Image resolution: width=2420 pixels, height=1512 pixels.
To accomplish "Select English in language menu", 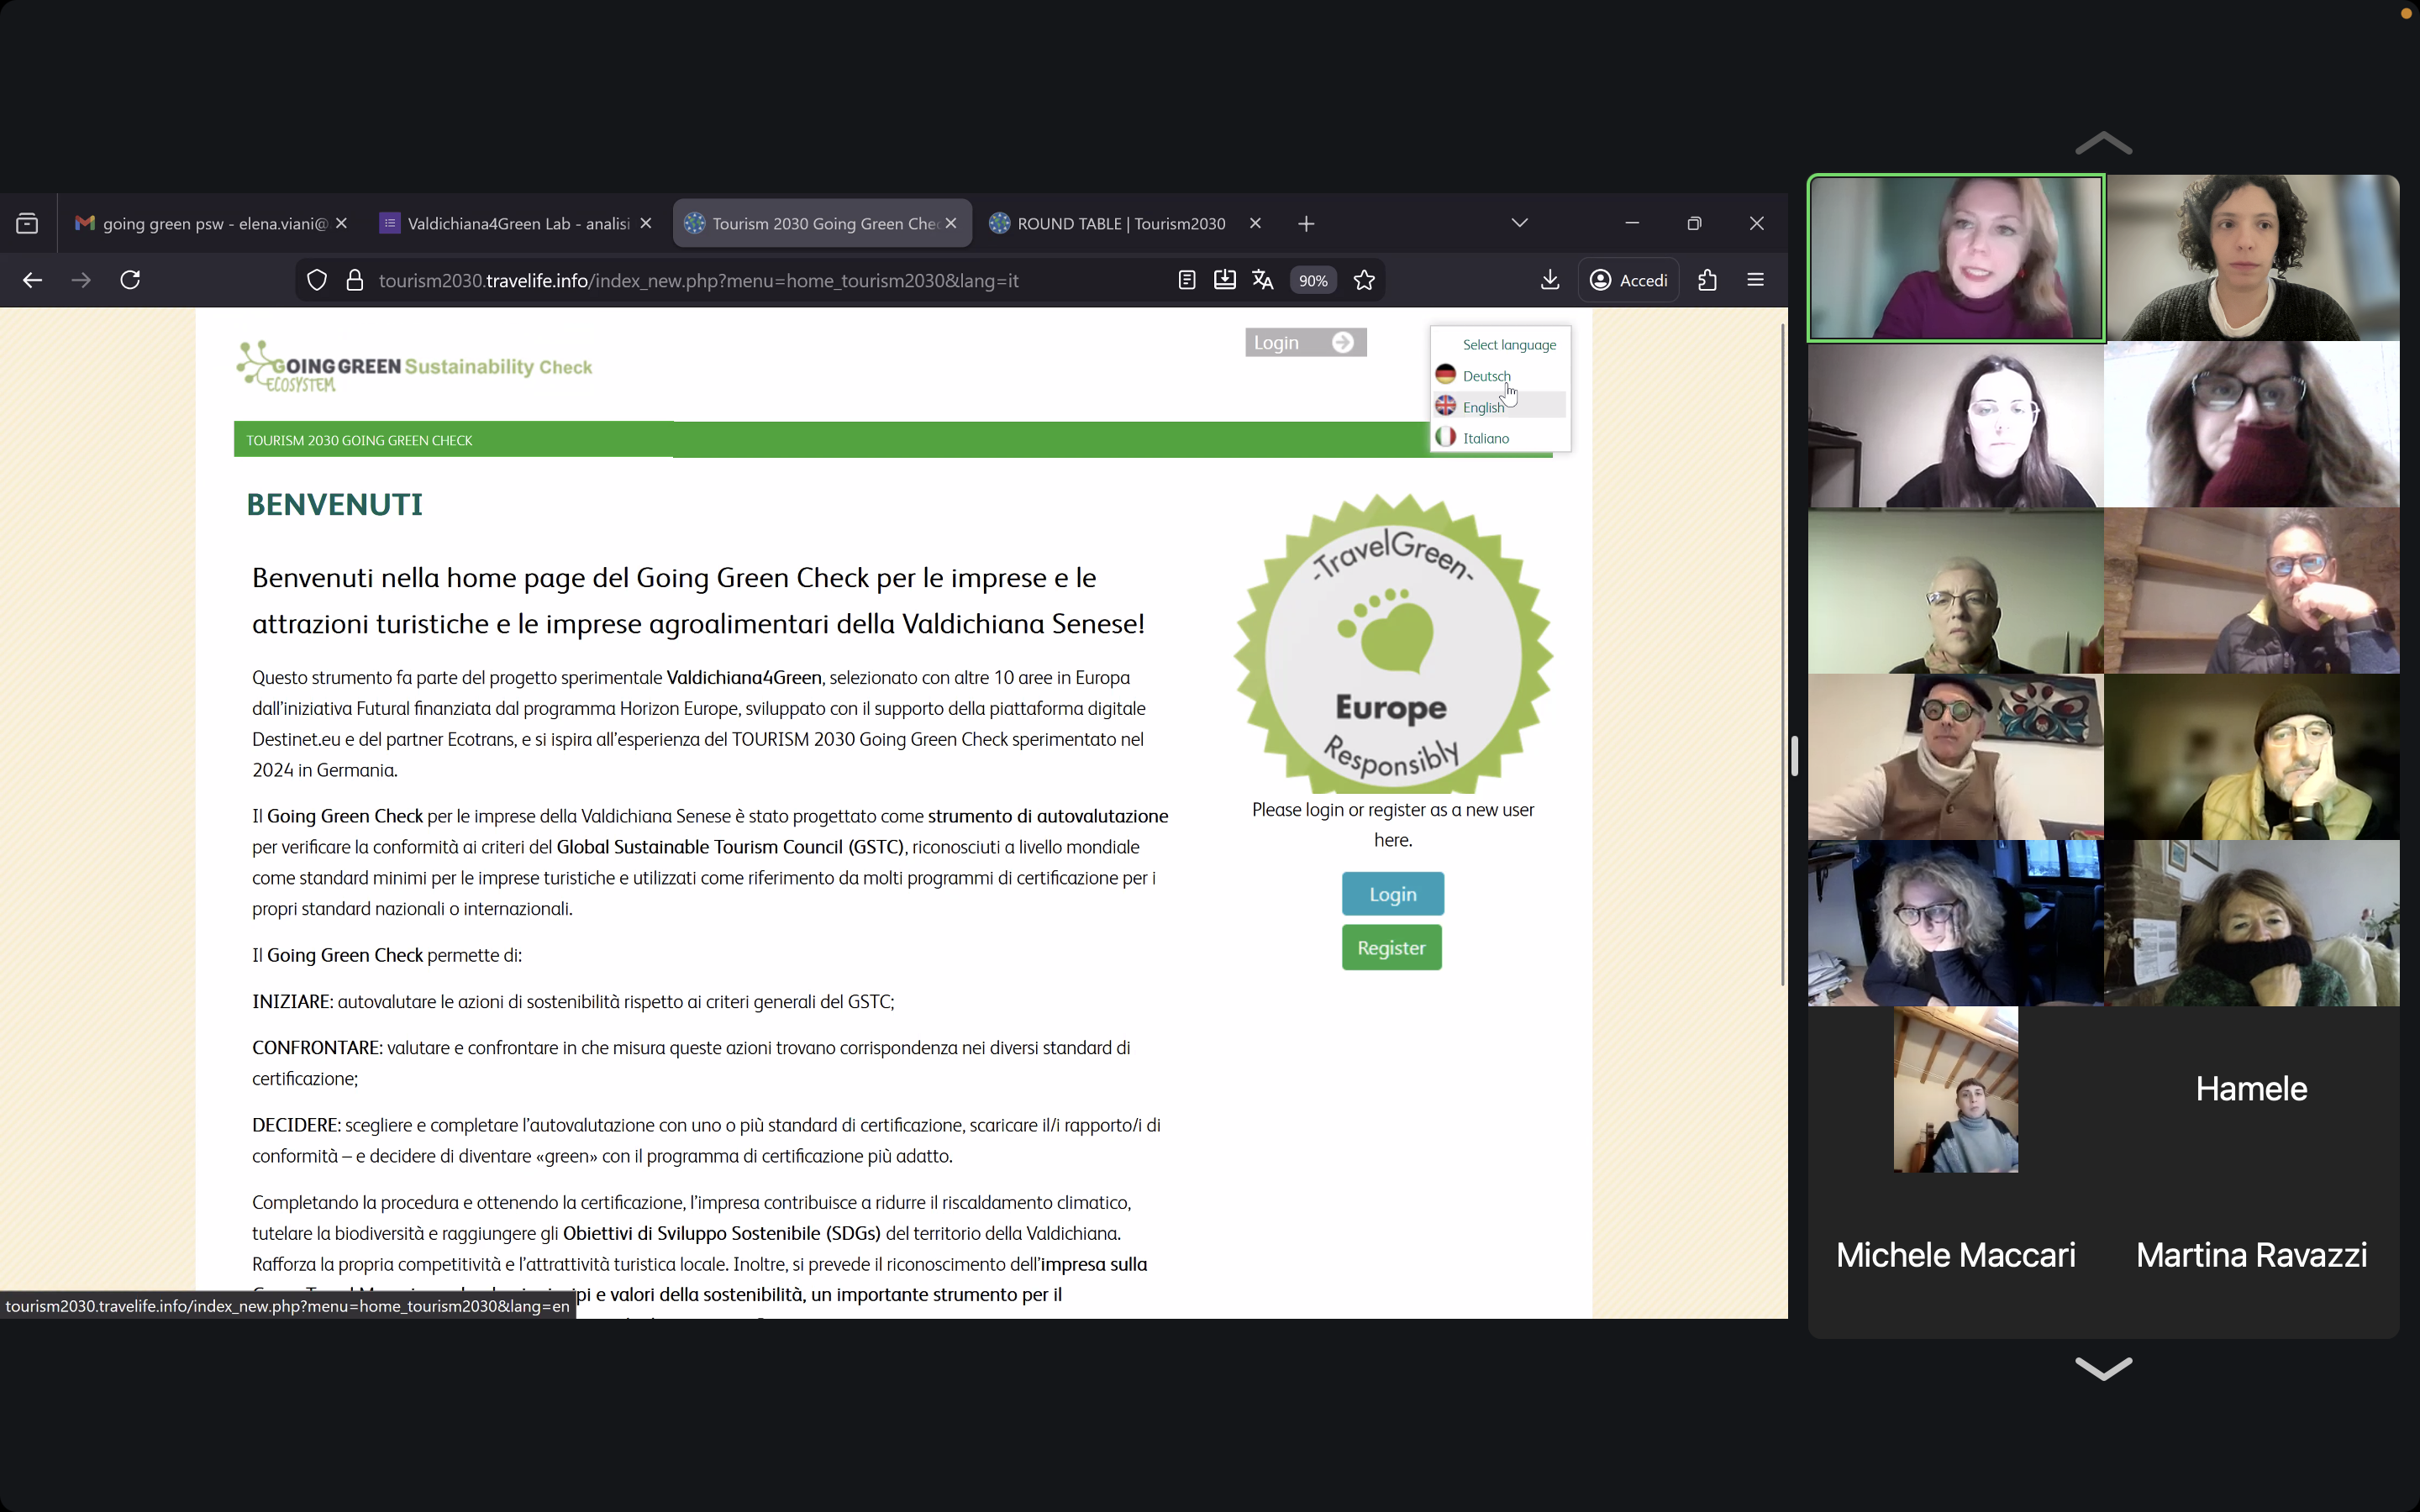I will point(1483,407).
